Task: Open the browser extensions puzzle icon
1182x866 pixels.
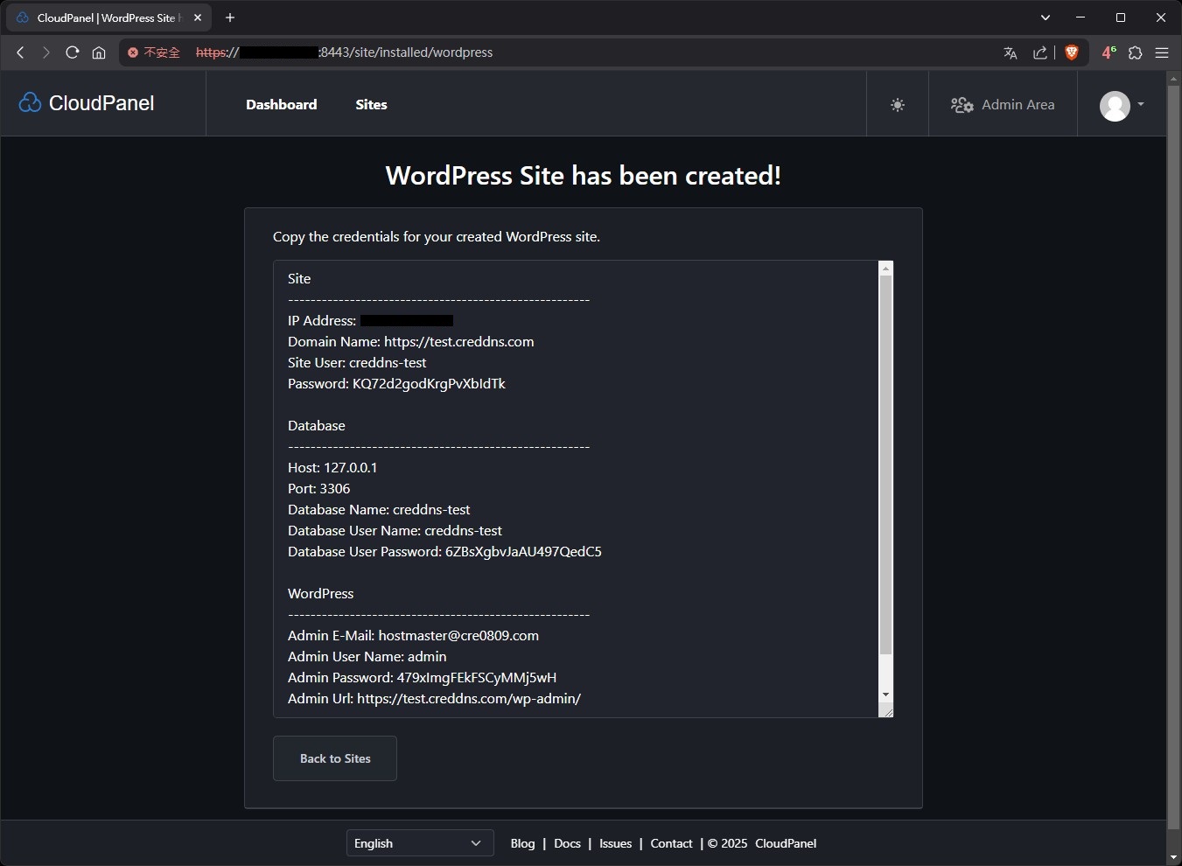Action: tap(1136, 52)
